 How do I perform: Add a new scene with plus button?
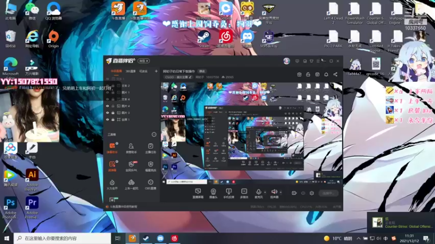pos(156,71)
